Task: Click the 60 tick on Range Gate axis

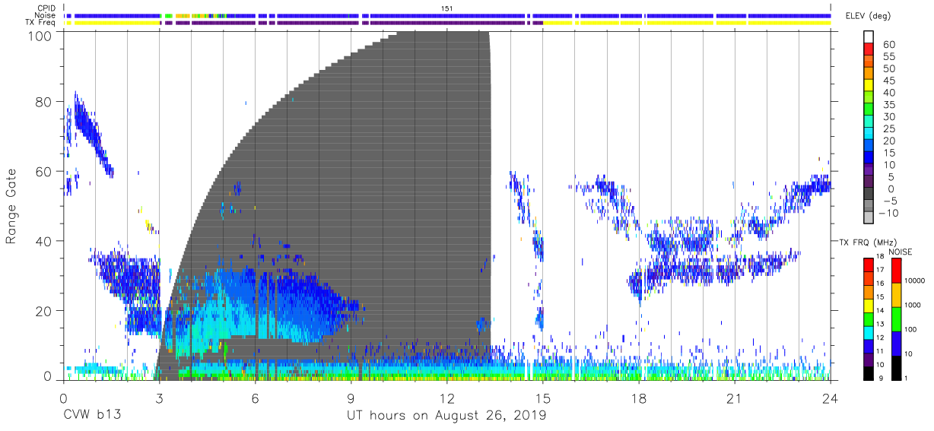Action: [43, 171]
